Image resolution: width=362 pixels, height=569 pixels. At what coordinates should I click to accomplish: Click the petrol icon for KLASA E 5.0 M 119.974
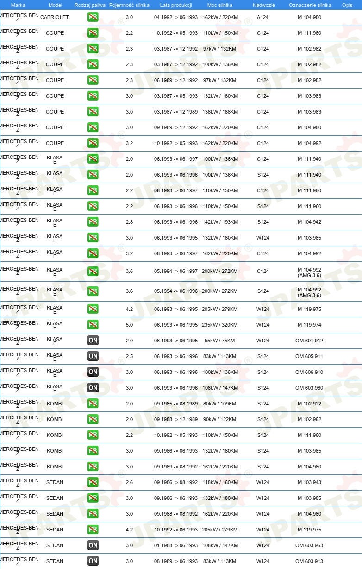(x=93, y=325)
